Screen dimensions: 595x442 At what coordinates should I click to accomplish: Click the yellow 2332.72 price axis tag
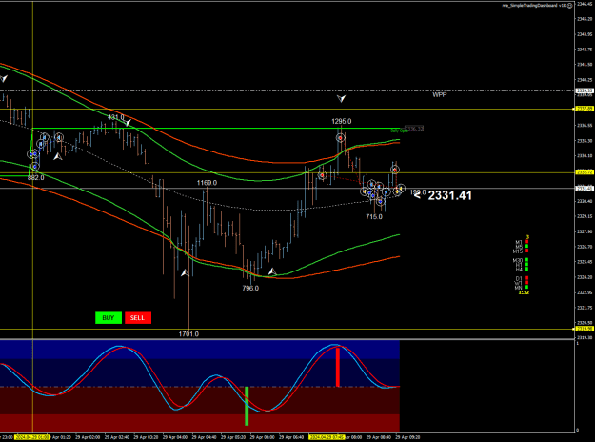(585, 172)
